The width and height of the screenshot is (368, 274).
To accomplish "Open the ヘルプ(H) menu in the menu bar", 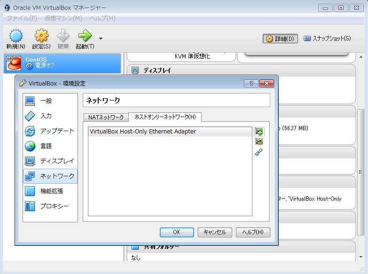I will click(102, 18).
